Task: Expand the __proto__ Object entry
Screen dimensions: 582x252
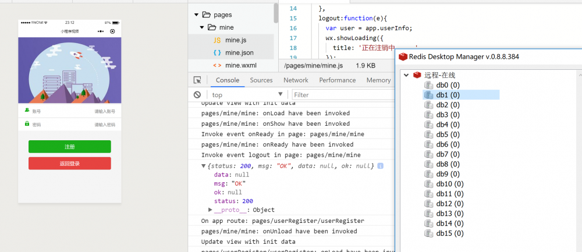Action: pyautogui.click(x=211, y=210)
